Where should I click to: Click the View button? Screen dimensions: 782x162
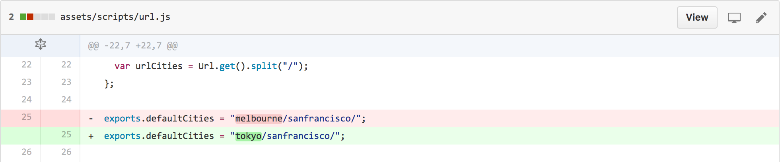pyautogui.click(x=697, y=17)
